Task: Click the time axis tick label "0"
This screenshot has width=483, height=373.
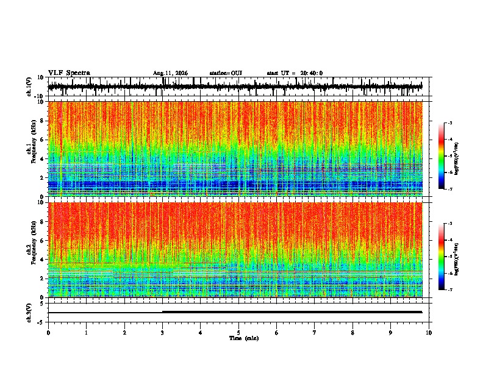Action: [x=48, y=333]
